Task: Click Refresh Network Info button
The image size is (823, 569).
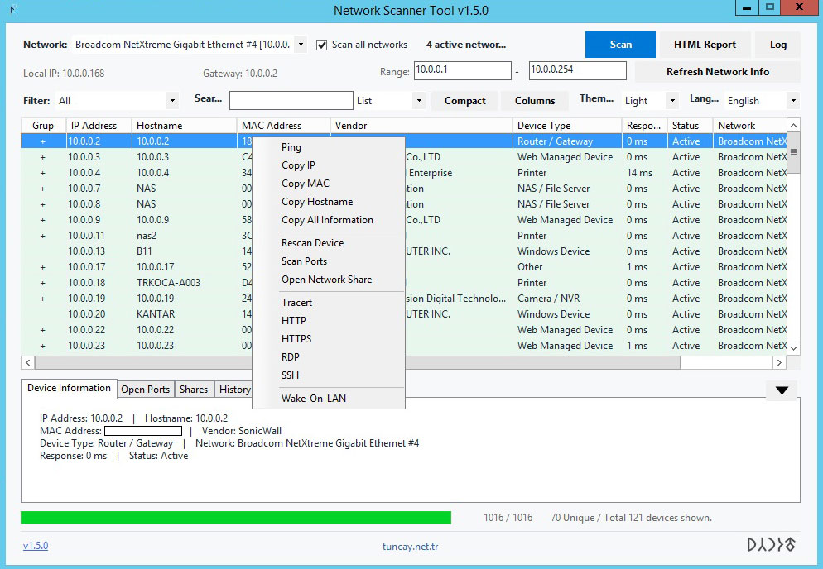Action: pos(718,72)
